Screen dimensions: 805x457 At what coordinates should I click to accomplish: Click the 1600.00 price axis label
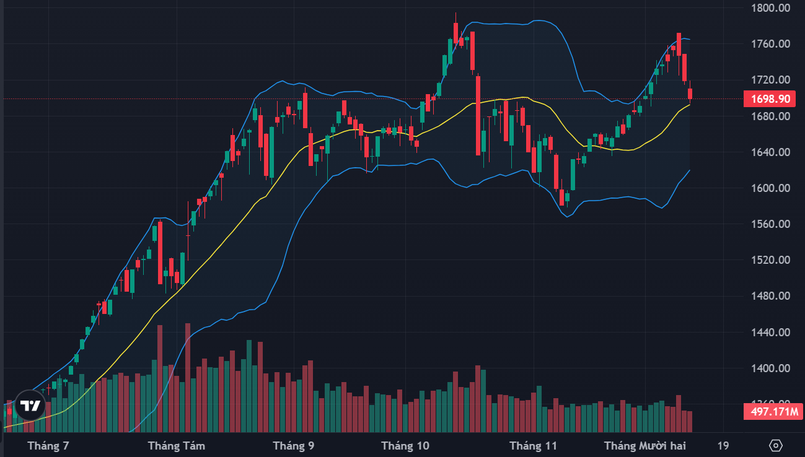point(770,188)
